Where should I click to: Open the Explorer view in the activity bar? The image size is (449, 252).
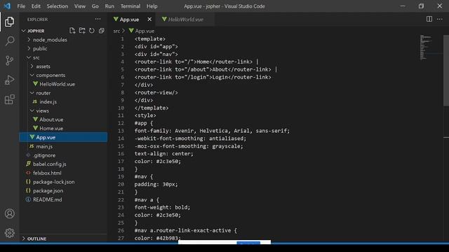pos(9,22)
